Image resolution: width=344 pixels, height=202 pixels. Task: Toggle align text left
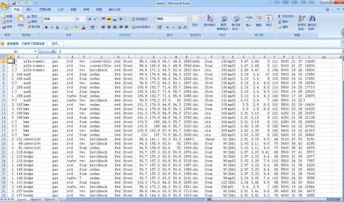coord(103,27)
